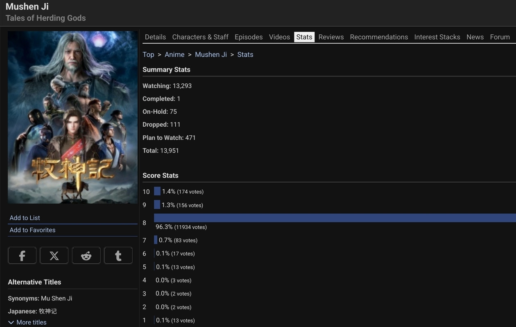
Task: Click the X (Twitter) share icon
Action: coord(54,255)
